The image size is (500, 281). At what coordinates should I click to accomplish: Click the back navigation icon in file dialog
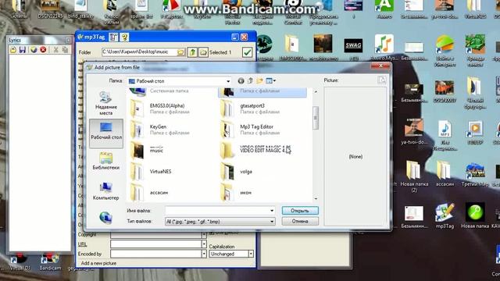(241, 81)
